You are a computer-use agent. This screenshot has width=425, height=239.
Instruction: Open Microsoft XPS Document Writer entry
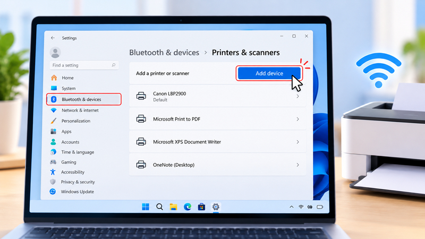pyautogui.click(x=218, y=142)
